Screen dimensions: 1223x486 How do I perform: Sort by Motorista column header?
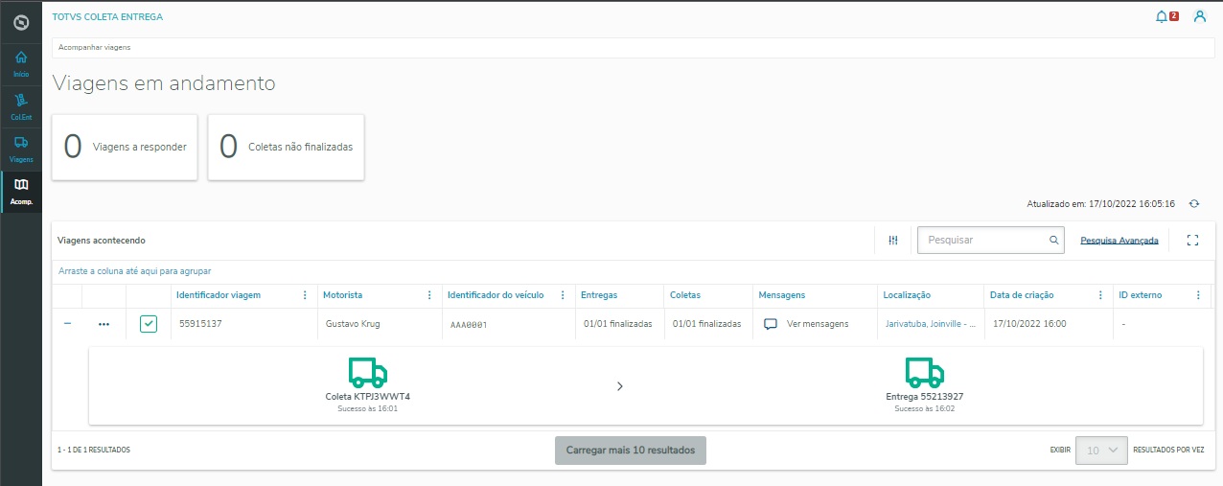[x=342, y=295]
